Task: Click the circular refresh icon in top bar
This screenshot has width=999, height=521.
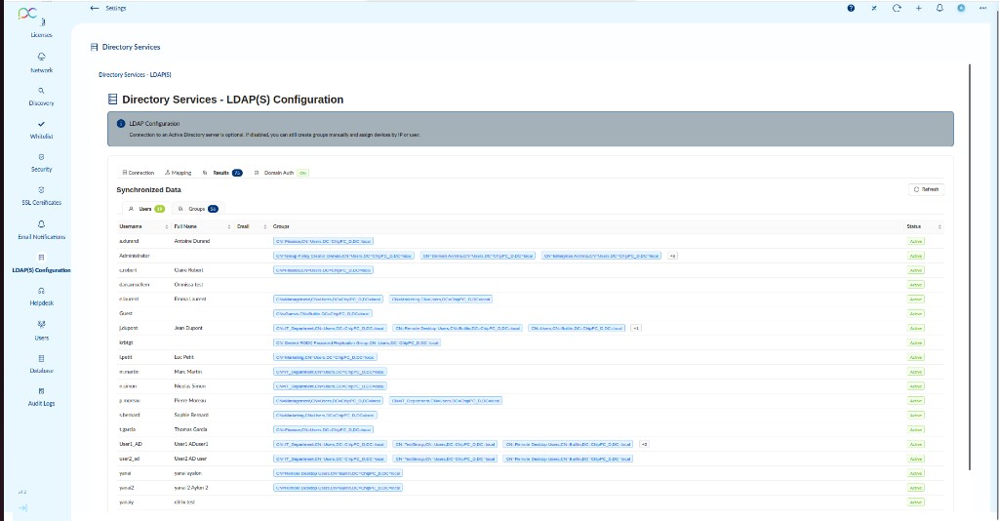Action: 897,8
